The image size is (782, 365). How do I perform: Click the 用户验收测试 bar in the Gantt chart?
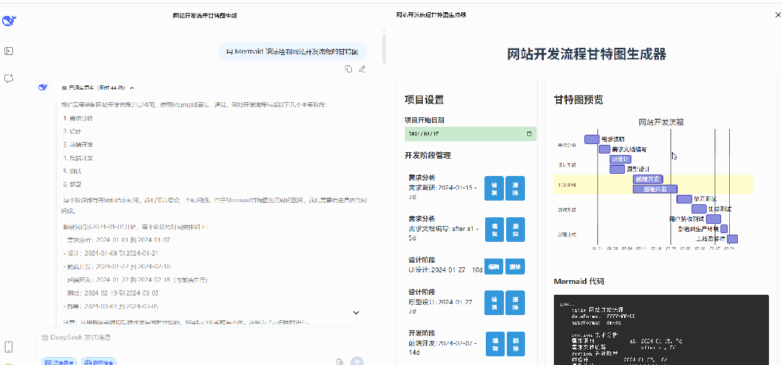point(713,219)
